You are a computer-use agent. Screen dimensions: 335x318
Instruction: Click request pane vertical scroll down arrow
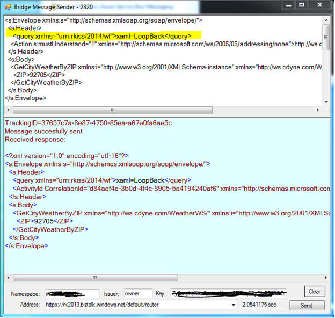pos(326,102)
